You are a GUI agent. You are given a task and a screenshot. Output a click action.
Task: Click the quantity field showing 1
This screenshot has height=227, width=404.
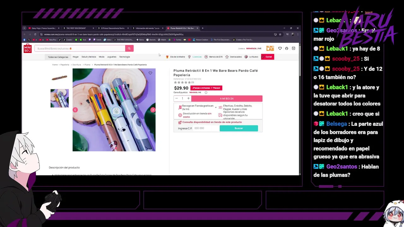point(182,98)
